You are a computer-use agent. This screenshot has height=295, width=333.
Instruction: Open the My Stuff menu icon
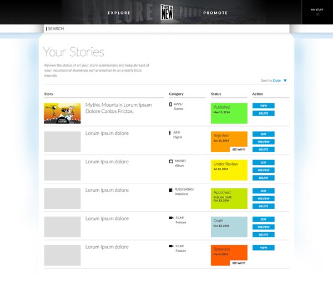(x=318, y=15)
